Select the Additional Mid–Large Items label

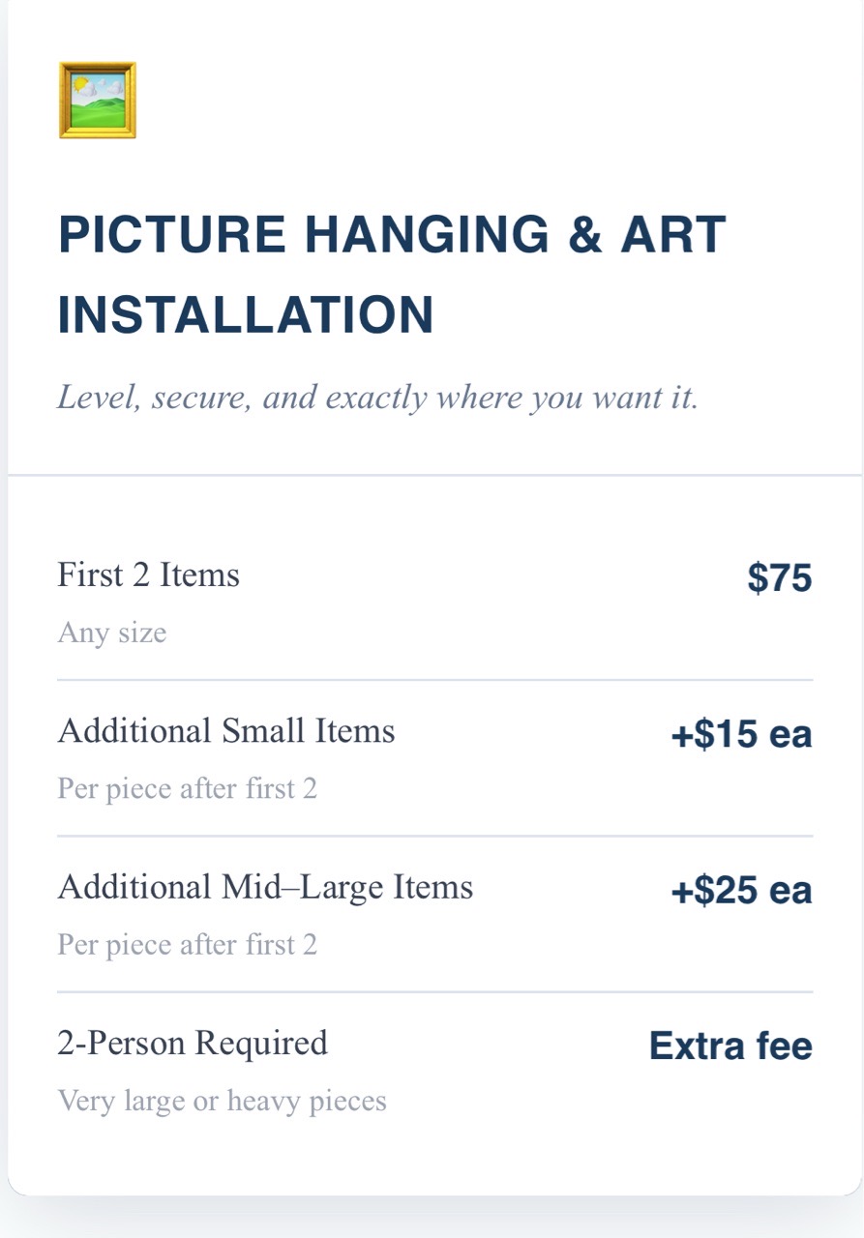[x=266, y=887]
